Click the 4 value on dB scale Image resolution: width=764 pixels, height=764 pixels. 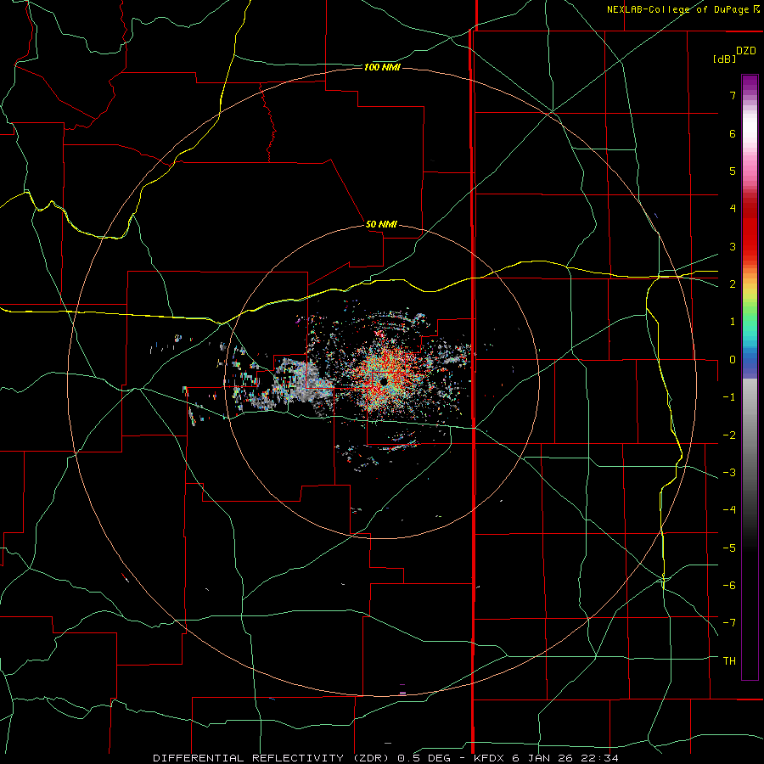click(x=733, y=209)
